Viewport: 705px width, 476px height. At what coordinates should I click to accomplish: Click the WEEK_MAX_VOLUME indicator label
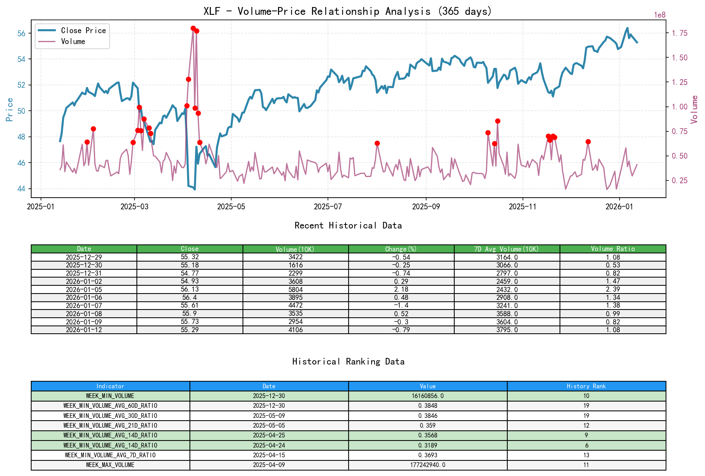point(110,465)
